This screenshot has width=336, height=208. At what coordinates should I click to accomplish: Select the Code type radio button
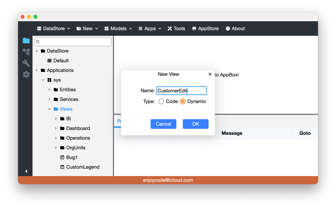[161, 101]
